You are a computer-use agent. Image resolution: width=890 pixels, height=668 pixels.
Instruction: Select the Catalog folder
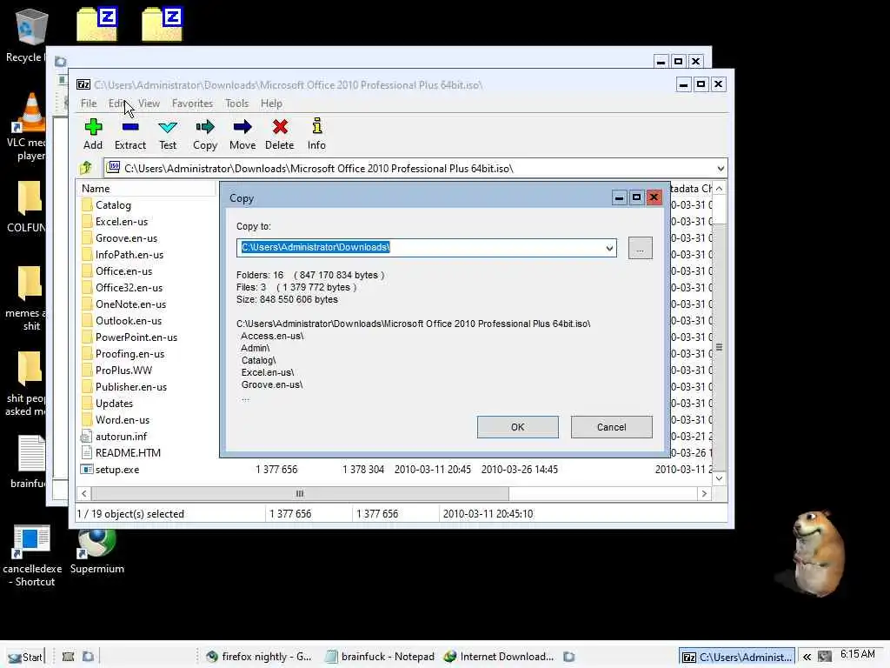click(x=113, y=205)
